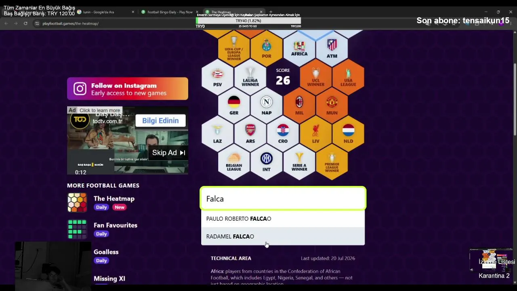Select the CRO Croatia hexagon
Screen dimensions: 517x291
pos(283,133)
